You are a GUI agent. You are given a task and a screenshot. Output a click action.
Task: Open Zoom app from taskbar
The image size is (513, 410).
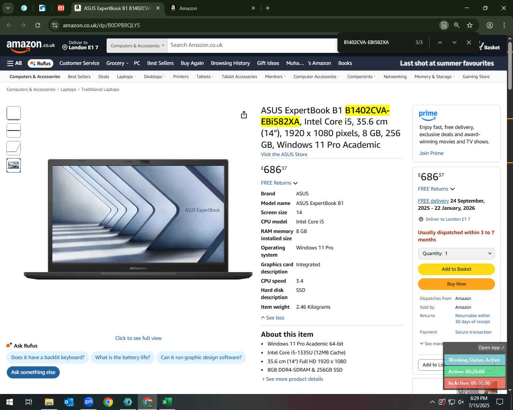point(89,402)
